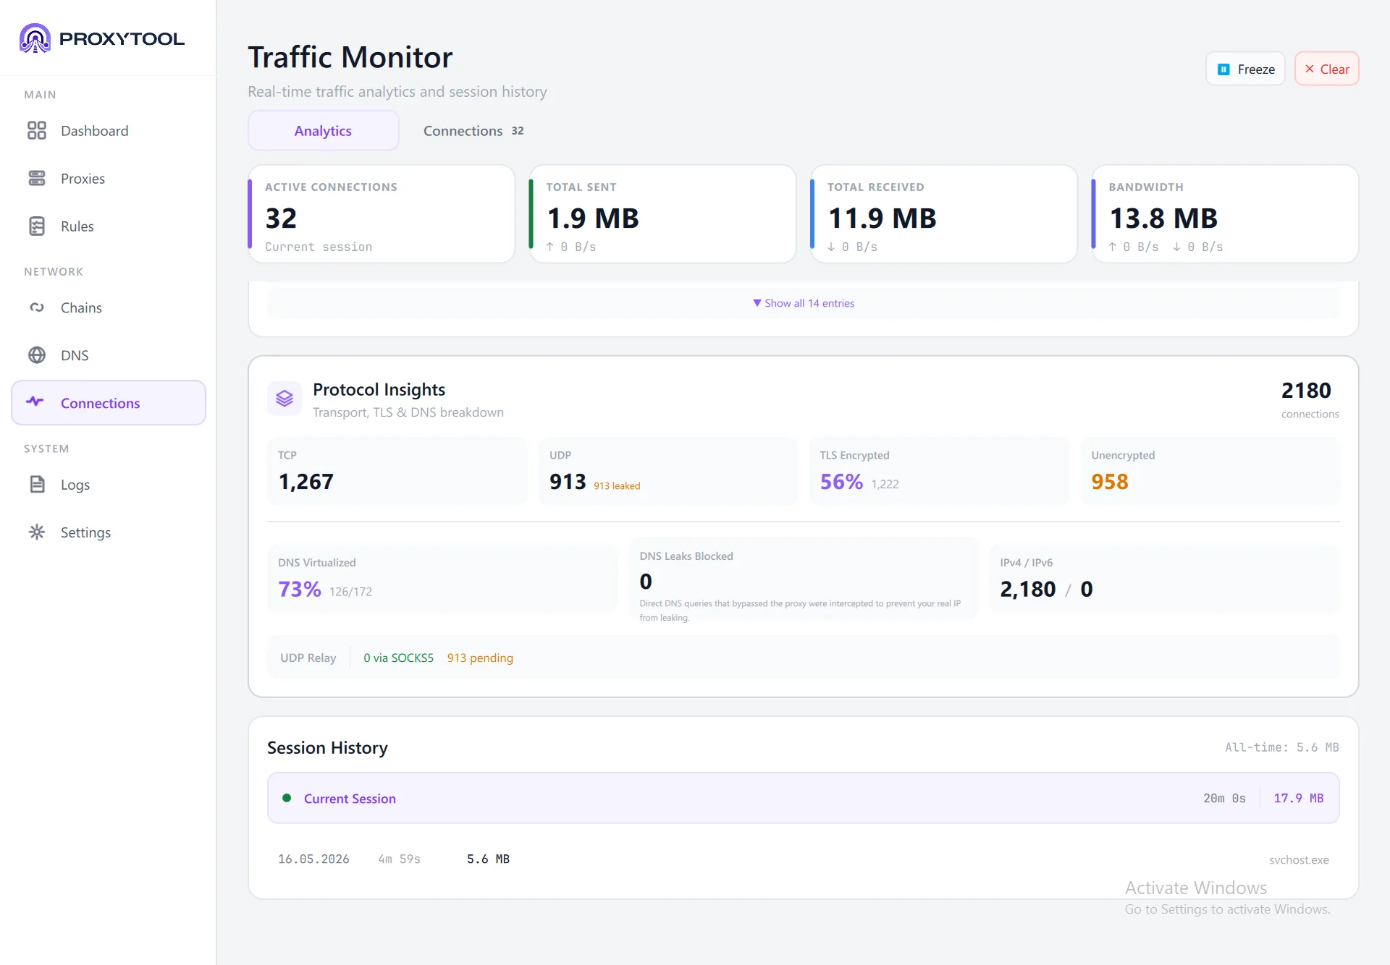Screen dimensions: 1390x965
Task: Expand Show all 14 entries
Action: click(804, 303)
